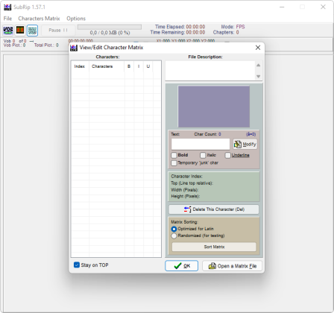This screenshot has width=334, height=313.
Task: Click the Sort Matrix button
Action: tap(214, 247)
